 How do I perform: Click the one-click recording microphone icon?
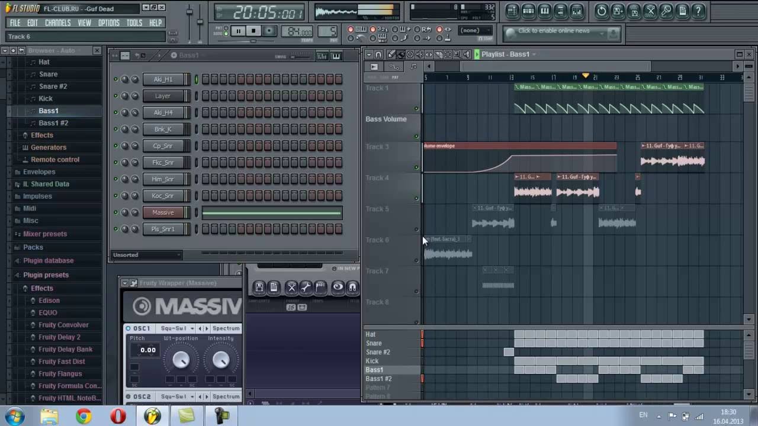coord(667,11)
